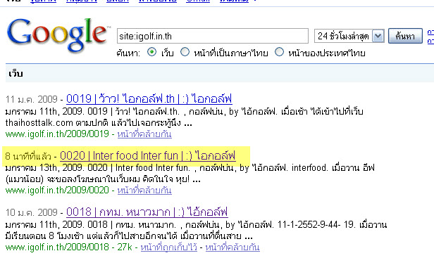Viewport: 434px width, 258px height.
Task: Click the green URL www.igolf.in.th/2009/0018
Action: click(57, 247)
